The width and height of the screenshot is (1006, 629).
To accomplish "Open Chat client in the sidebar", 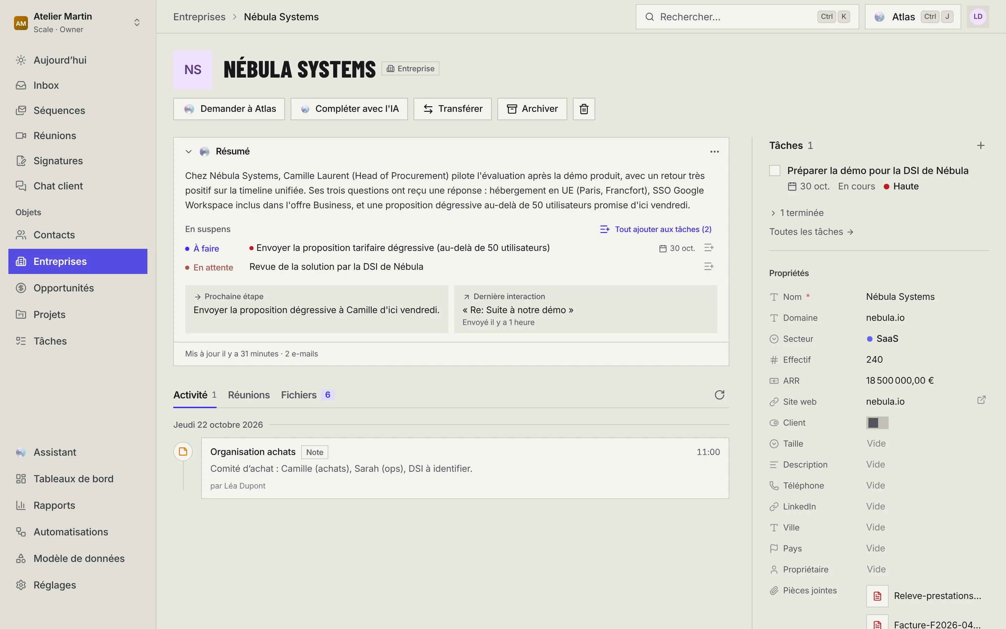I will [78, 186].
